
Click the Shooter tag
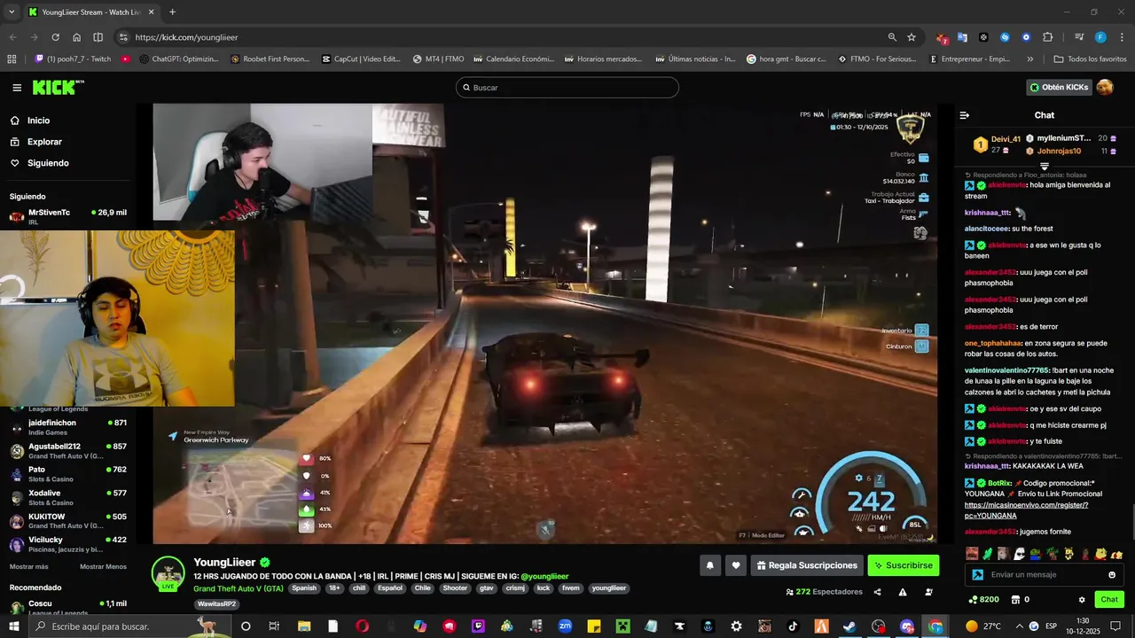[455, 588]
